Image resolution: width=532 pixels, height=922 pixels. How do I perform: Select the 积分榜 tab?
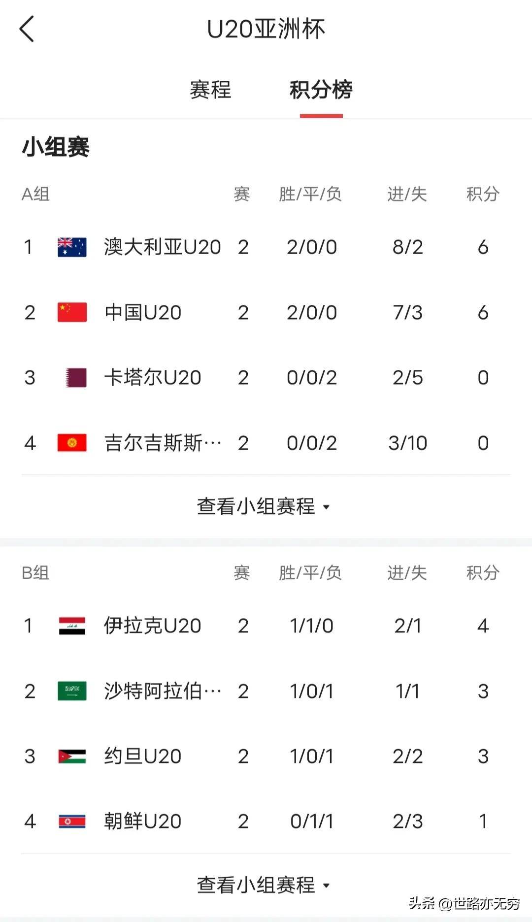[321, 90]
